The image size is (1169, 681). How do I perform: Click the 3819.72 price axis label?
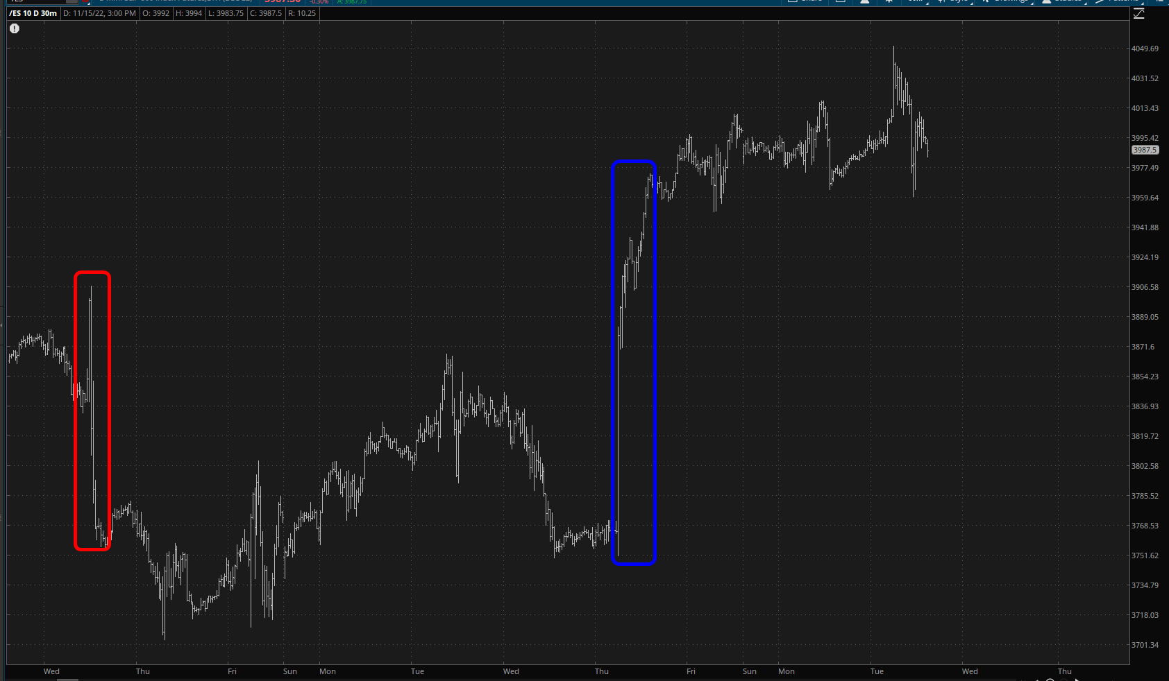click(1145, 436)
